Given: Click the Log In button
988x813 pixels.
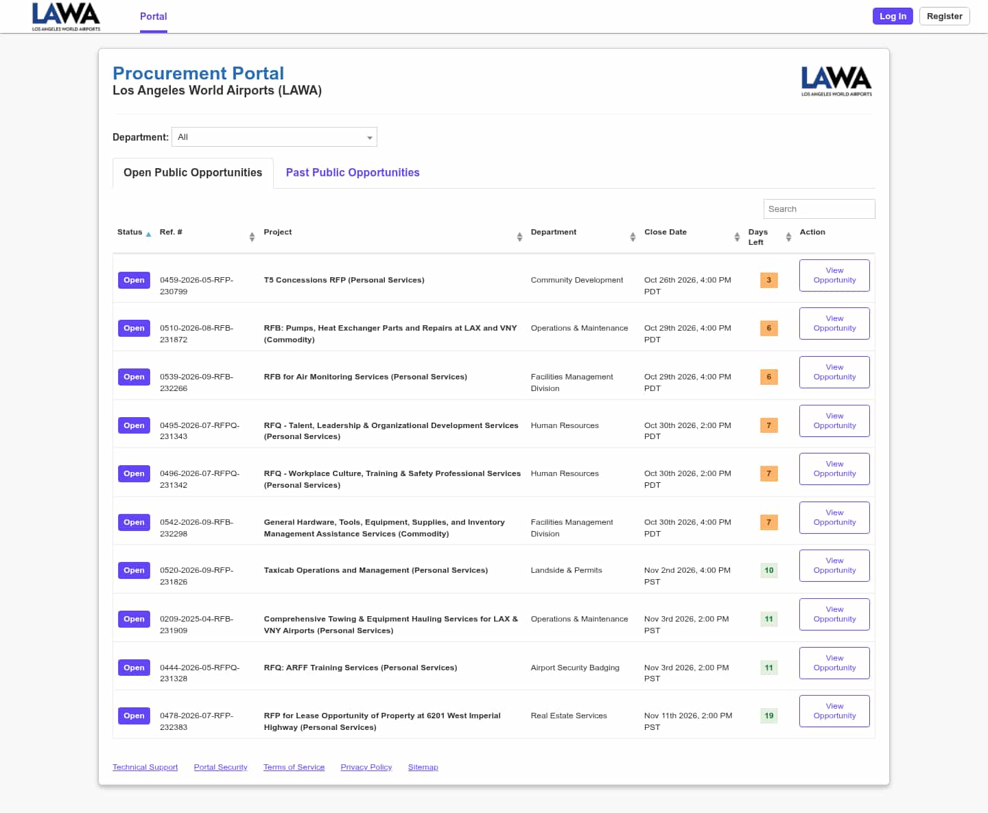Looking at the screenshot, I should coord(893,16).
